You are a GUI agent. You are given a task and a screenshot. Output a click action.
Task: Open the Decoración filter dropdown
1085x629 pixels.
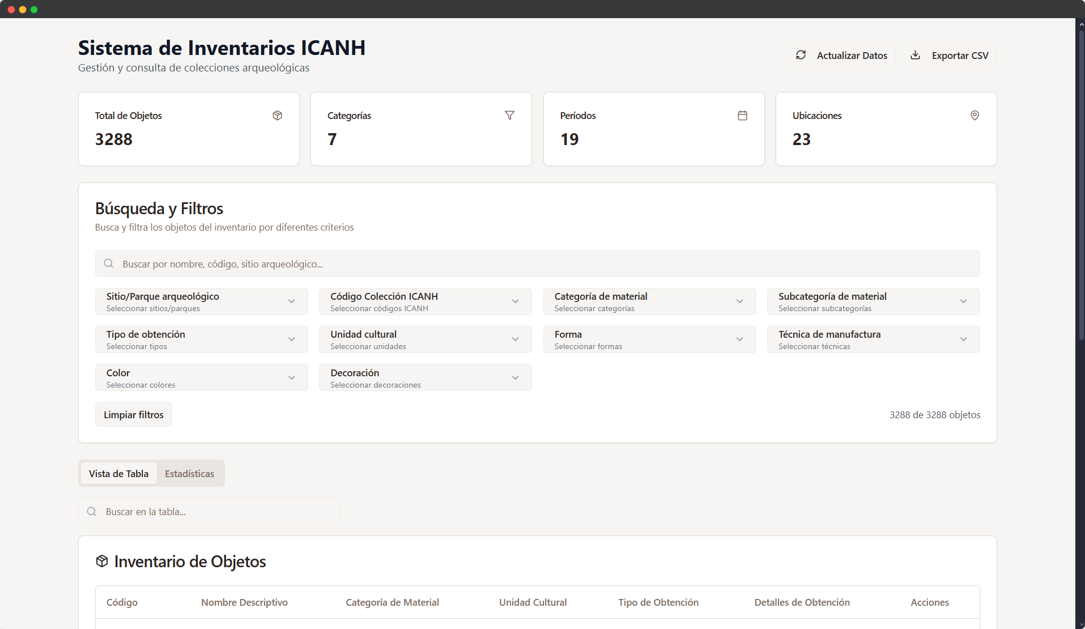pyautogui.click(x=425, y=377)
